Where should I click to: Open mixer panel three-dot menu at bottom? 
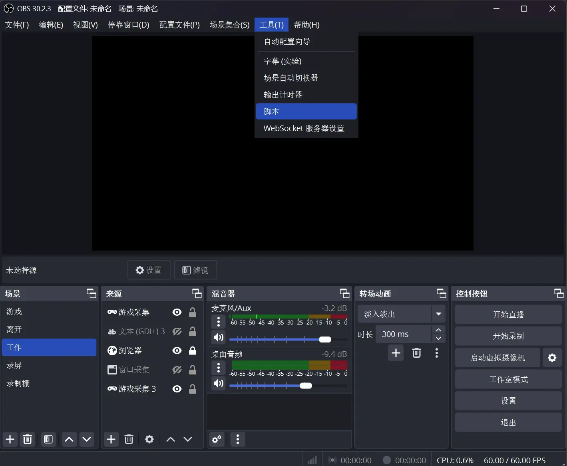tap(238, 440)
